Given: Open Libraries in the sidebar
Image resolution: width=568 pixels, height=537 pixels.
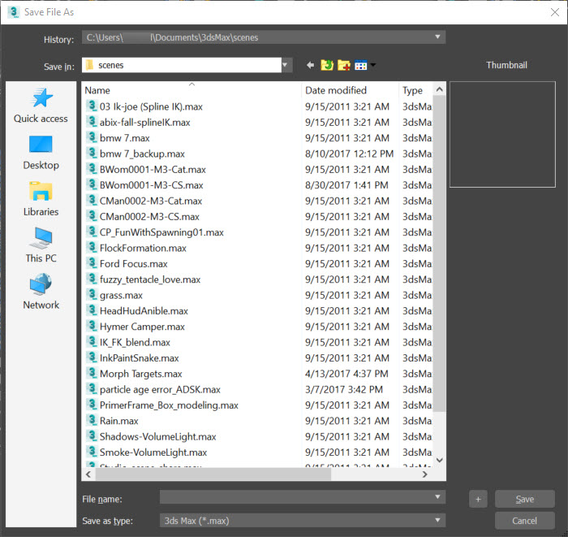Looking at the screenshot, I should [x=41, y=199].
